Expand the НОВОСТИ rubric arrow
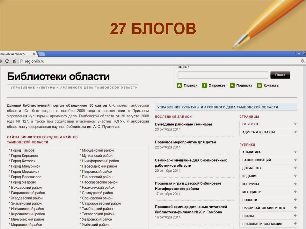 click(x=295, y=200)
